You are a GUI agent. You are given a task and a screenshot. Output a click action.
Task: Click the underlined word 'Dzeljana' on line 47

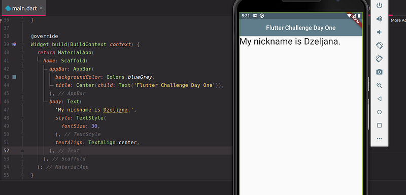tap(116, 110)
